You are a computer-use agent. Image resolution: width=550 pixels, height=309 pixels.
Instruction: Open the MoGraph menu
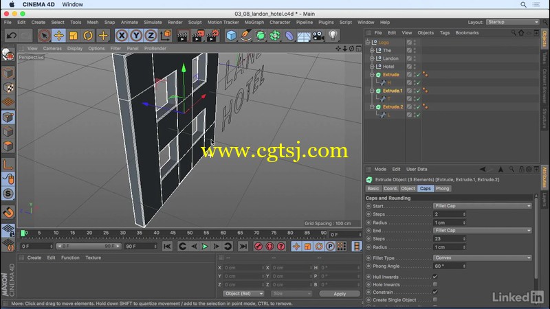click(x=254, y=22)
